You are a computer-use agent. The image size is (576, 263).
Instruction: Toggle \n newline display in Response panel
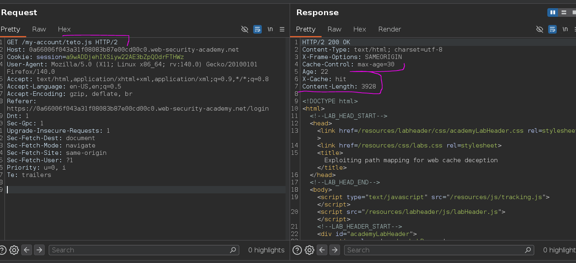pyautogui.click(x=565, y=29)
